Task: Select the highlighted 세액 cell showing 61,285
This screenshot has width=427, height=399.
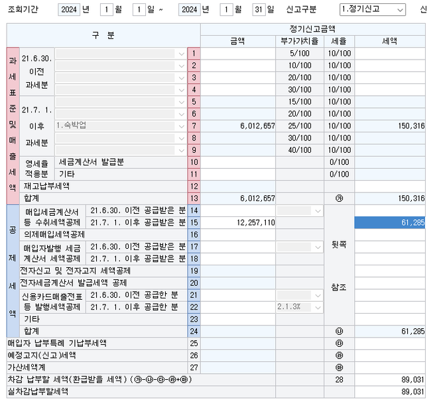Action: [390, 223]
